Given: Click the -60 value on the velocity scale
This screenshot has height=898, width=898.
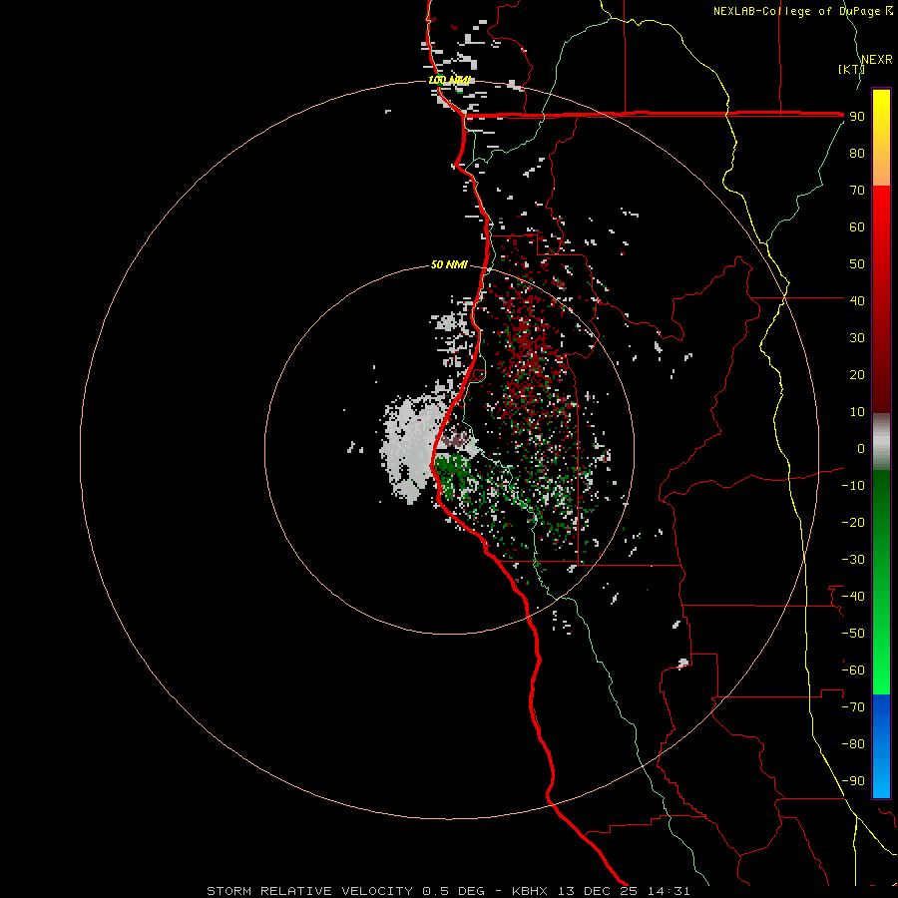Looking at the screenshot, I should 853,671.
